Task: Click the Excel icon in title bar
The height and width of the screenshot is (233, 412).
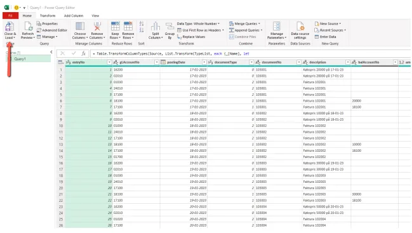Action: (7, 8)
